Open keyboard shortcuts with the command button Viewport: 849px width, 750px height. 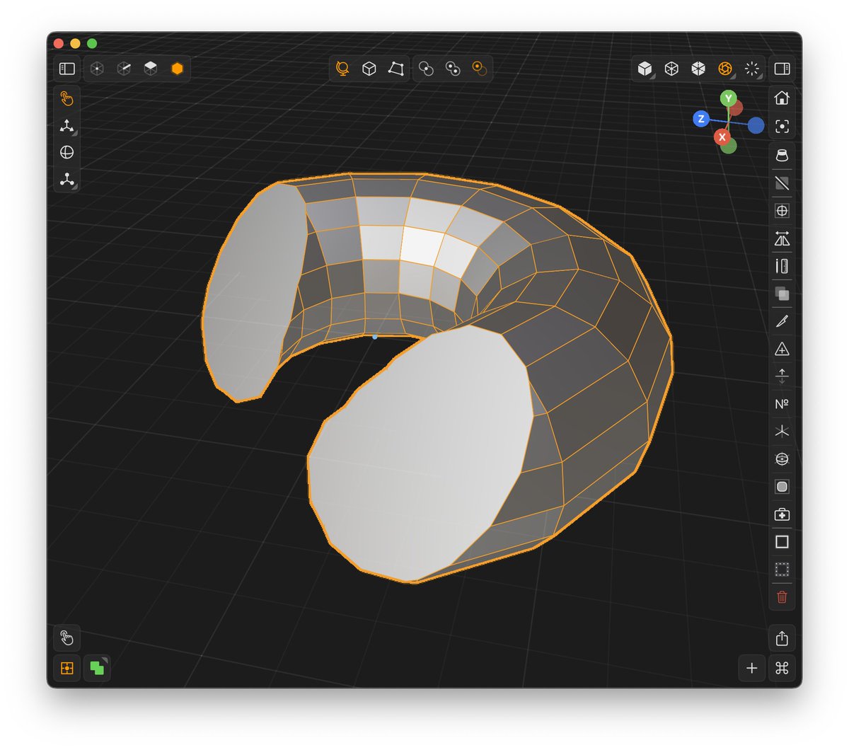(x=782, y=667)
